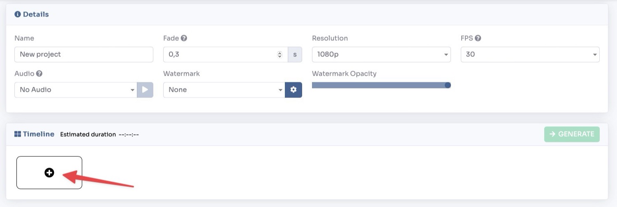Click the Fade spinner arrows

click(280, 54)
